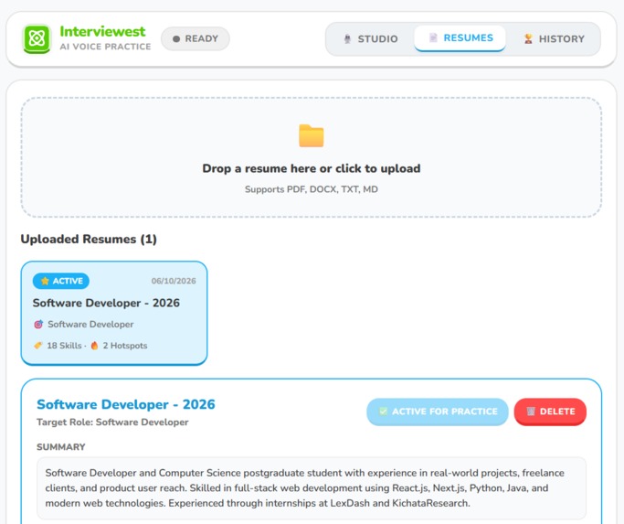The width and height of the screenshot is (624, 524).
Task: Click 'AI VOICE PRACTICE' subtitle
Action: click(105, 47)
